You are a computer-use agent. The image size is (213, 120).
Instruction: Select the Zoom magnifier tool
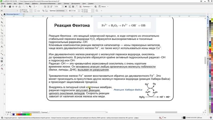coord(2,26)
